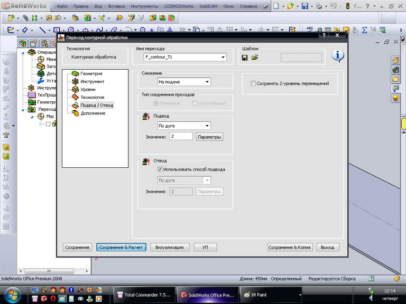The width and height of the screenshot is (406, 304).
Task: Click status bar green help icon
Action: (x=371, y=279)
